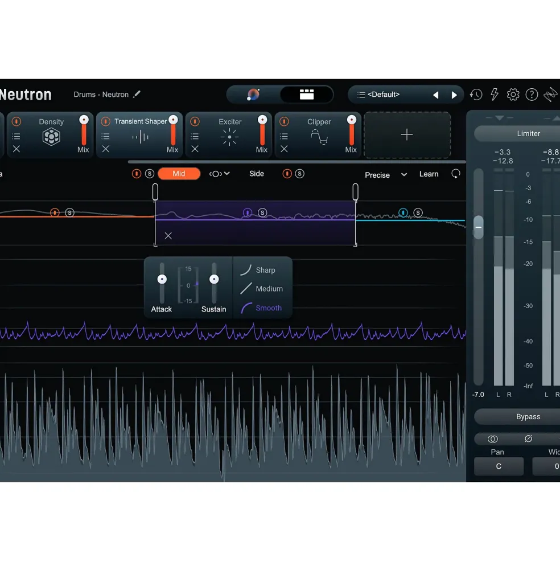
Task: Toggle Density module power button
Action: point(17,122)
